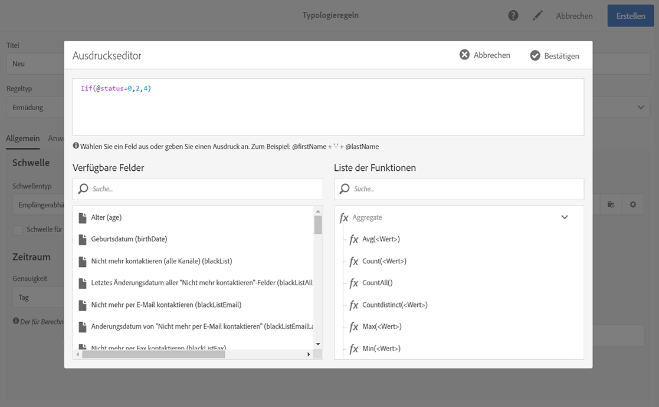Click the fx icon beside Max(<Wert>)
The image size is (659, 407).
tap(354, 326)
